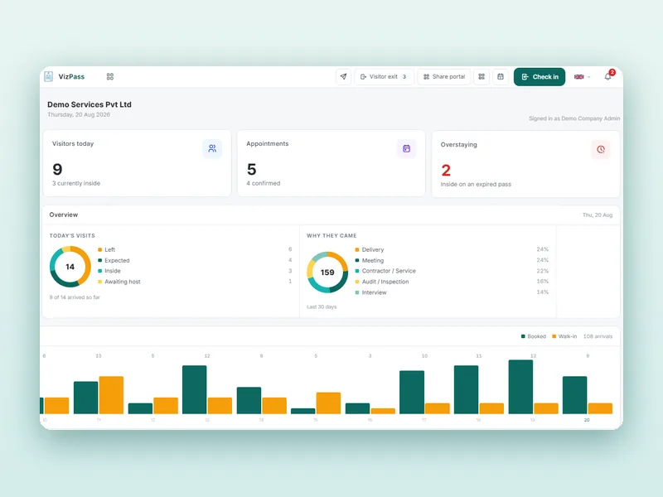The width and height of the screenshot is (663, 497).
Task: Click 'Signed in as Demo Company Admin'
Action: pyautogui.click(x=574, y=118)
